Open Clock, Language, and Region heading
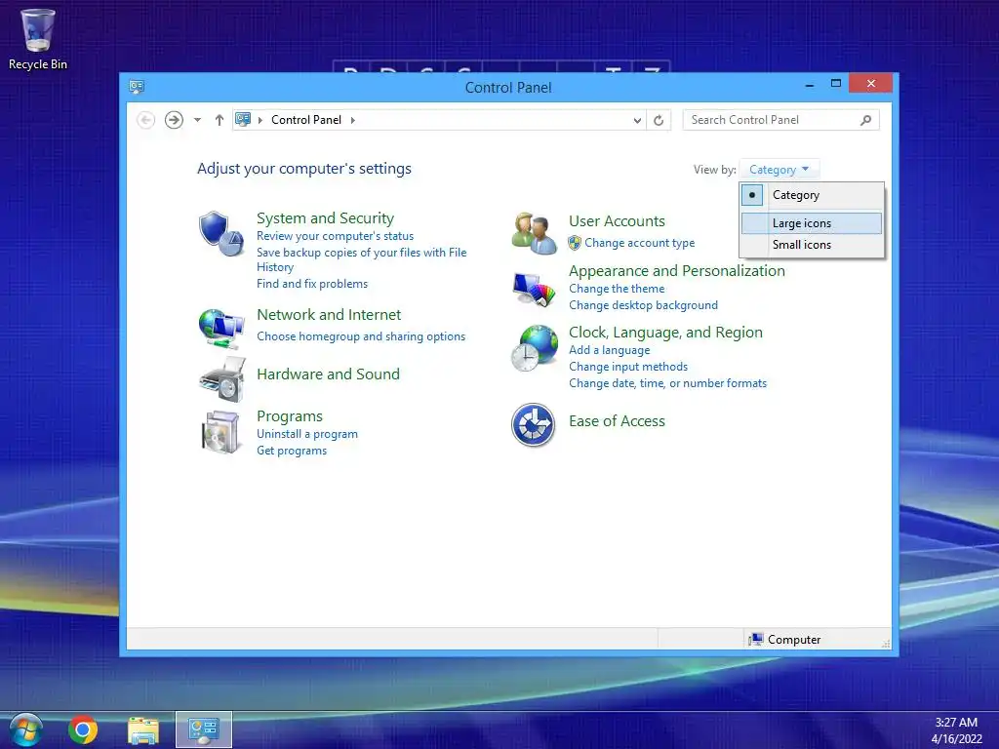999x749 pixels. coord(665,333)
